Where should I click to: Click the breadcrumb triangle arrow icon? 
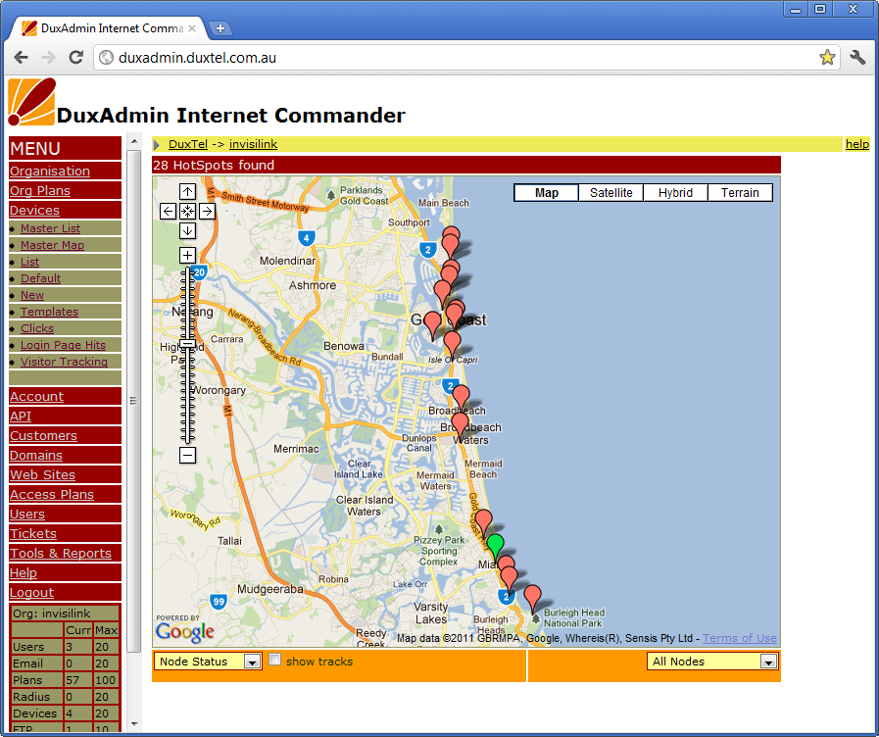tap(157, 145)
